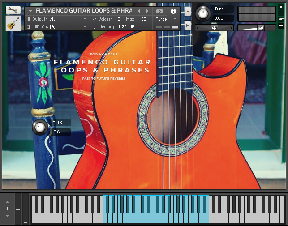Click the 224X reverb preset label
The width and height of the screenshot is (288, 226).
coord(60,123)
